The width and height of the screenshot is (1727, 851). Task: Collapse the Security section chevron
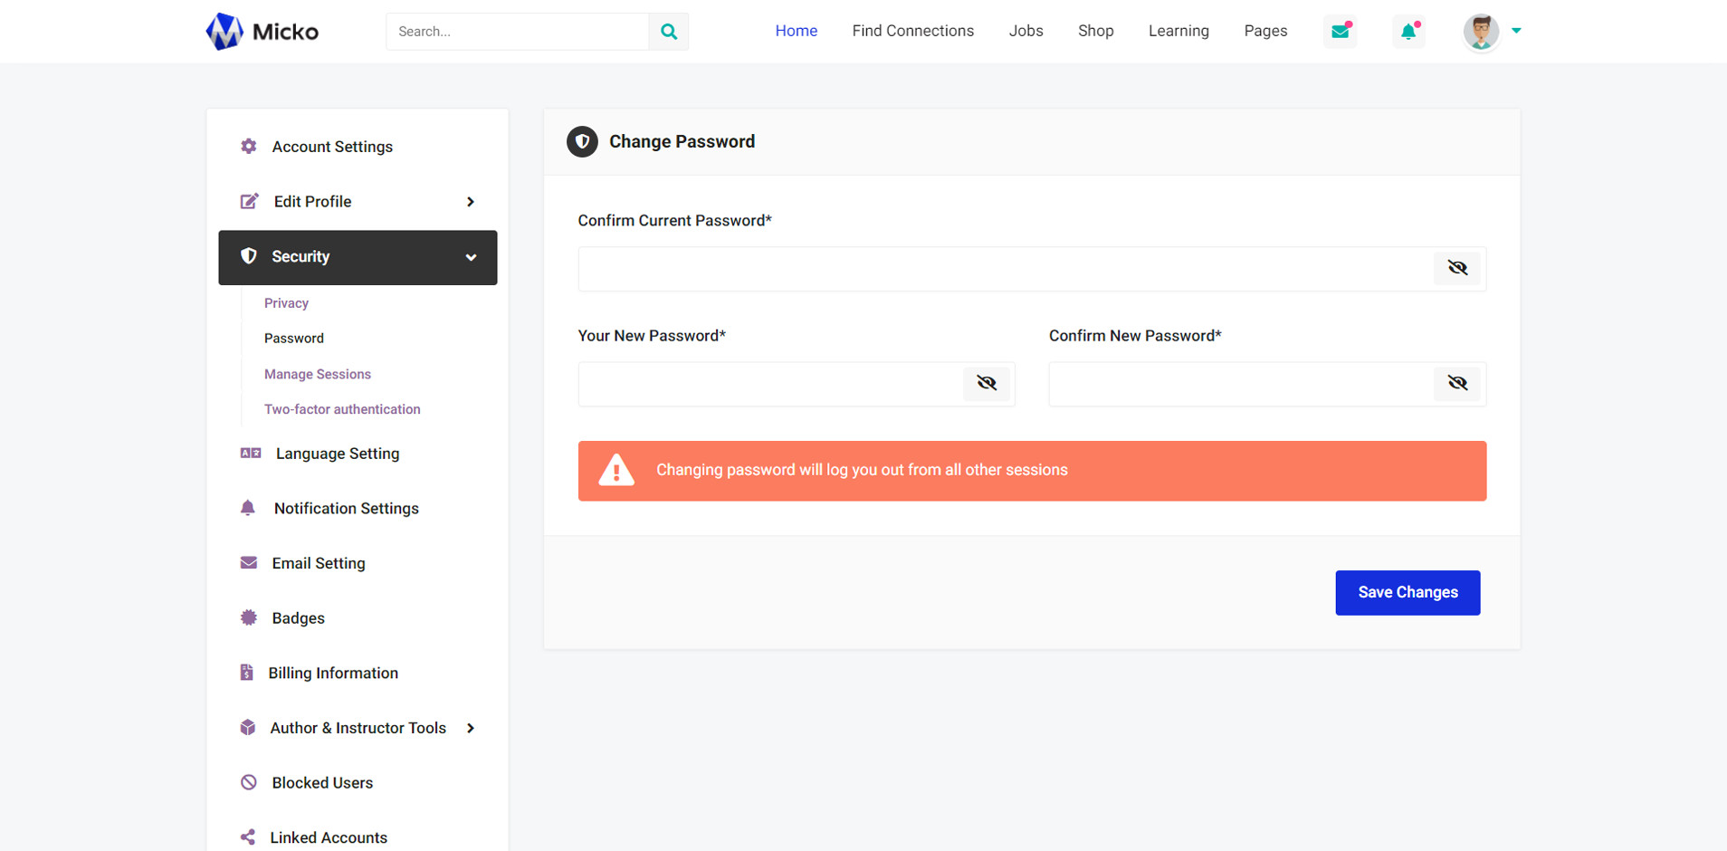471,258
